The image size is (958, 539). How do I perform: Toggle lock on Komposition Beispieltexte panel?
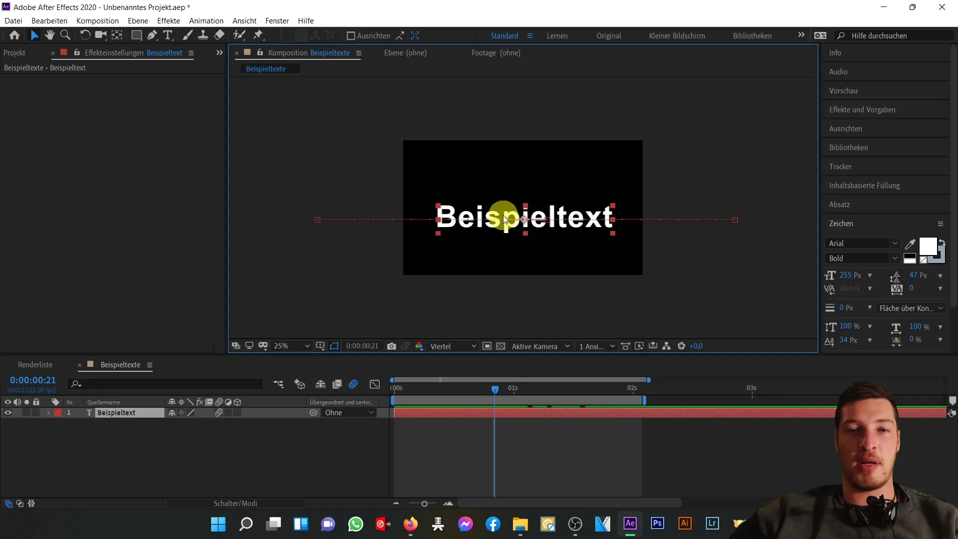[260, 52]
